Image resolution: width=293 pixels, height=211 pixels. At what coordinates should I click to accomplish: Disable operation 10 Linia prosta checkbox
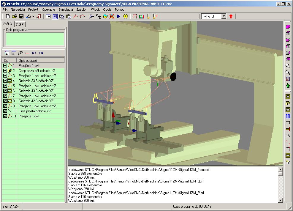[x=5, y=111]
